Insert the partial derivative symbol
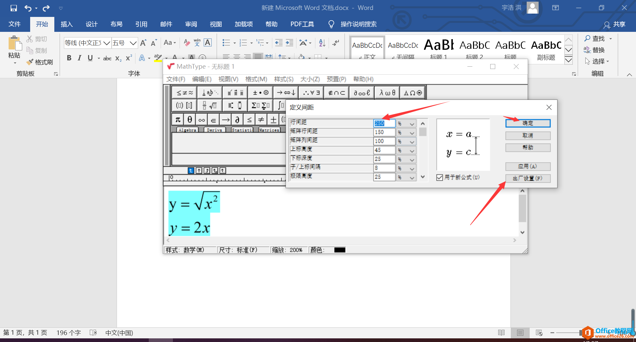636x342 pixels. 237,119
